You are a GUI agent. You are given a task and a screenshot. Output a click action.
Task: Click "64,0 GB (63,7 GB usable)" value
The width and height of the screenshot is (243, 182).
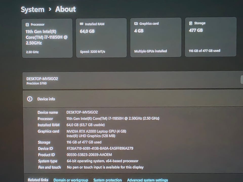coord(86,125)
